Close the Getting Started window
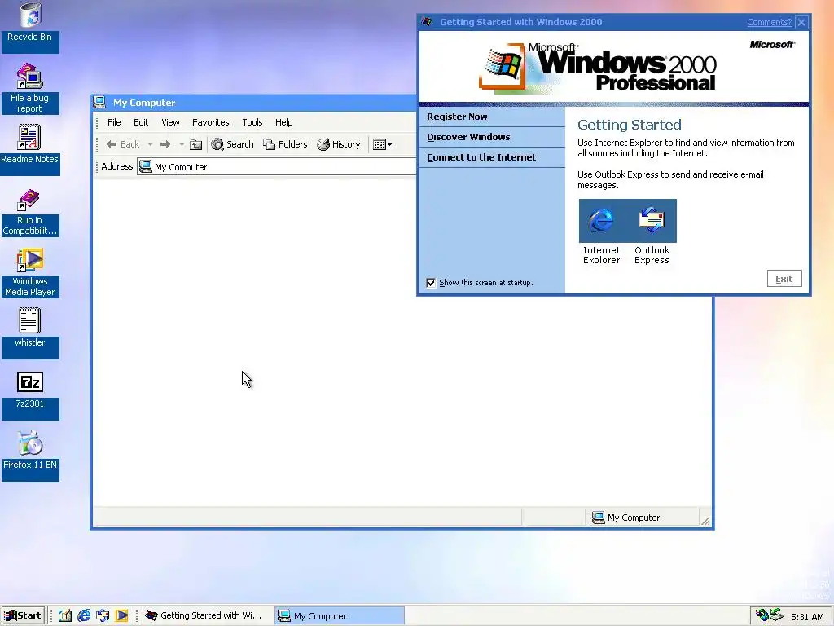834x626 pixels. coord(801,22)
